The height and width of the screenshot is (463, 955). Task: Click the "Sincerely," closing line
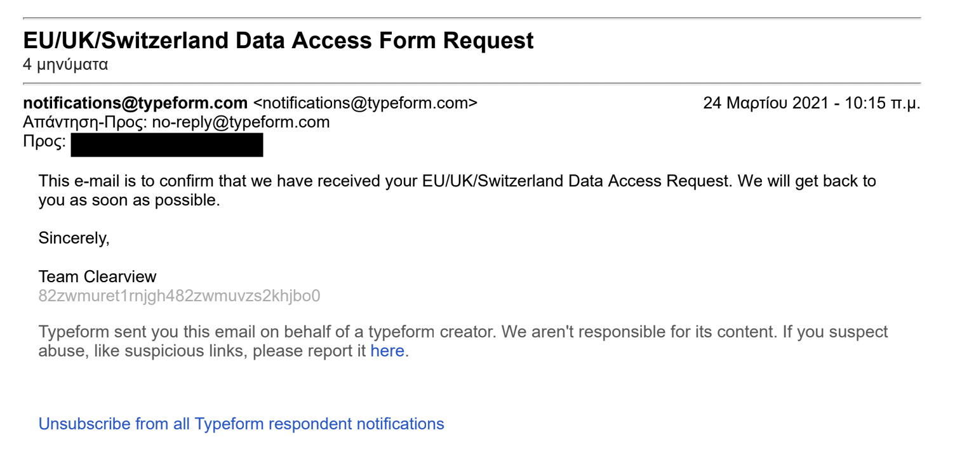(74, 238)
